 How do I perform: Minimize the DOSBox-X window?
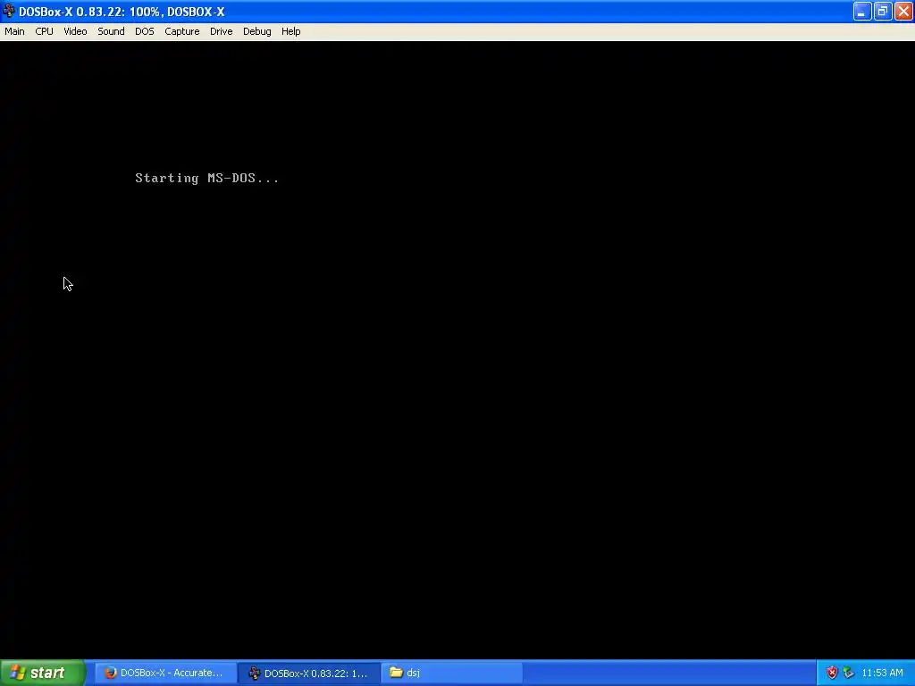(x=862, y=11)
